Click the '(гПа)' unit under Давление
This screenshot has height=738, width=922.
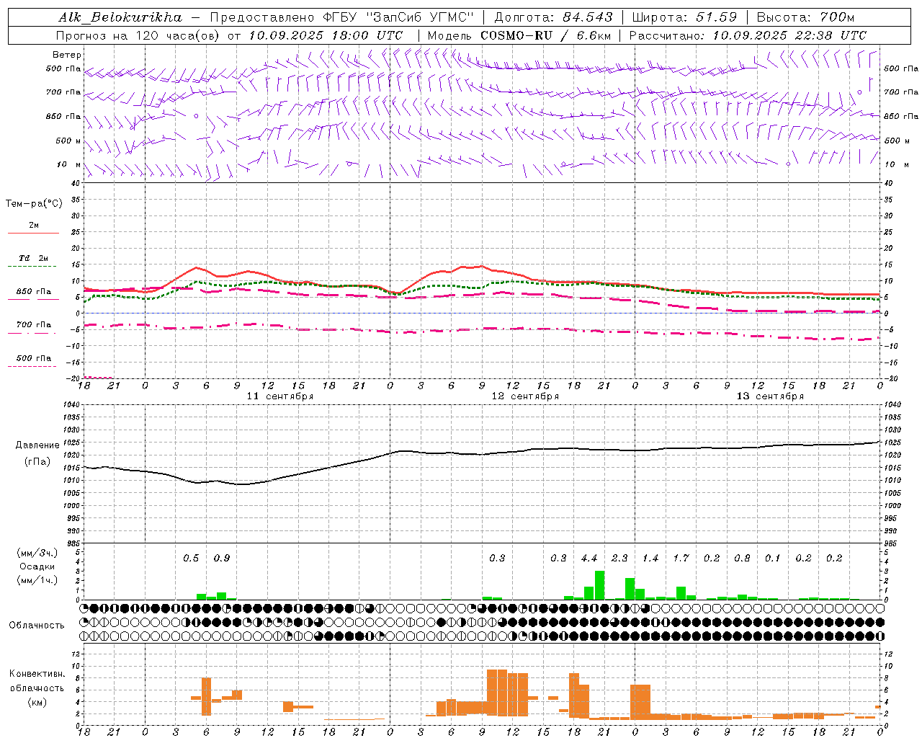(37, 462)
